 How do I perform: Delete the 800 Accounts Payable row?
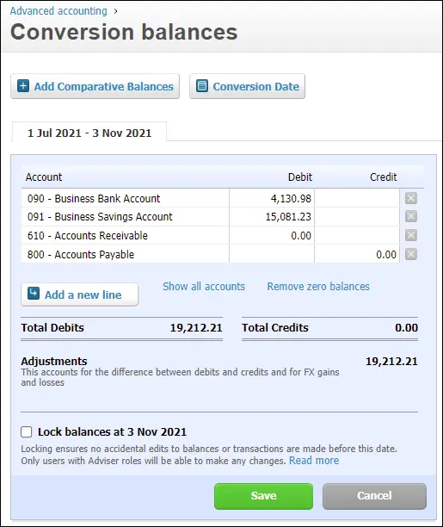pyautogui.click(x=411, y=254)
